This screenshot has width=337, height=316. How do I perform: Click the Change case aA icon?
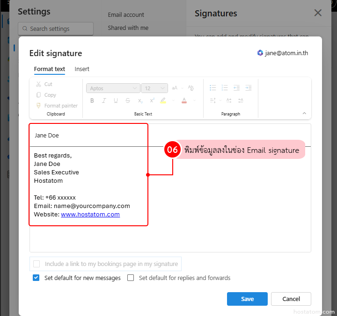coord(175,88)
